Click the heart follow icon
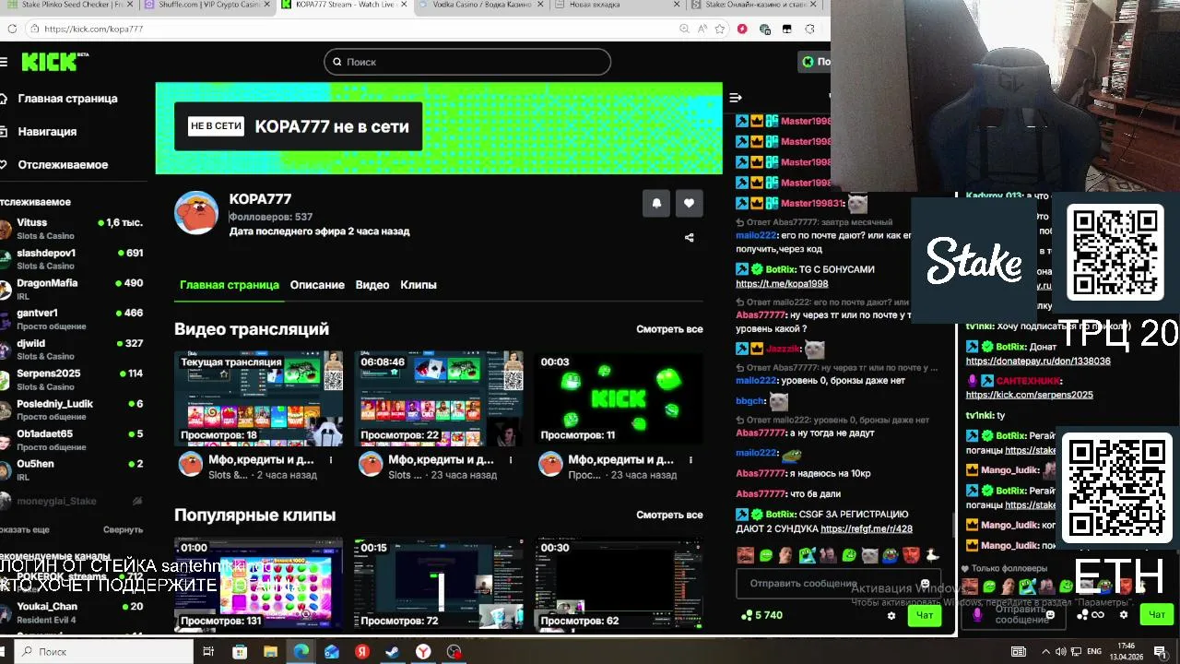Image resolution: width=1180 pixels, height=664 pixels. (689, 203)
